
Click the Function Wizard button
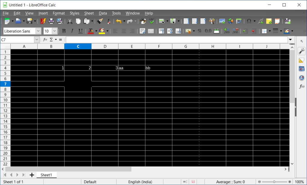pyautogui.click(x=45, y=40)
